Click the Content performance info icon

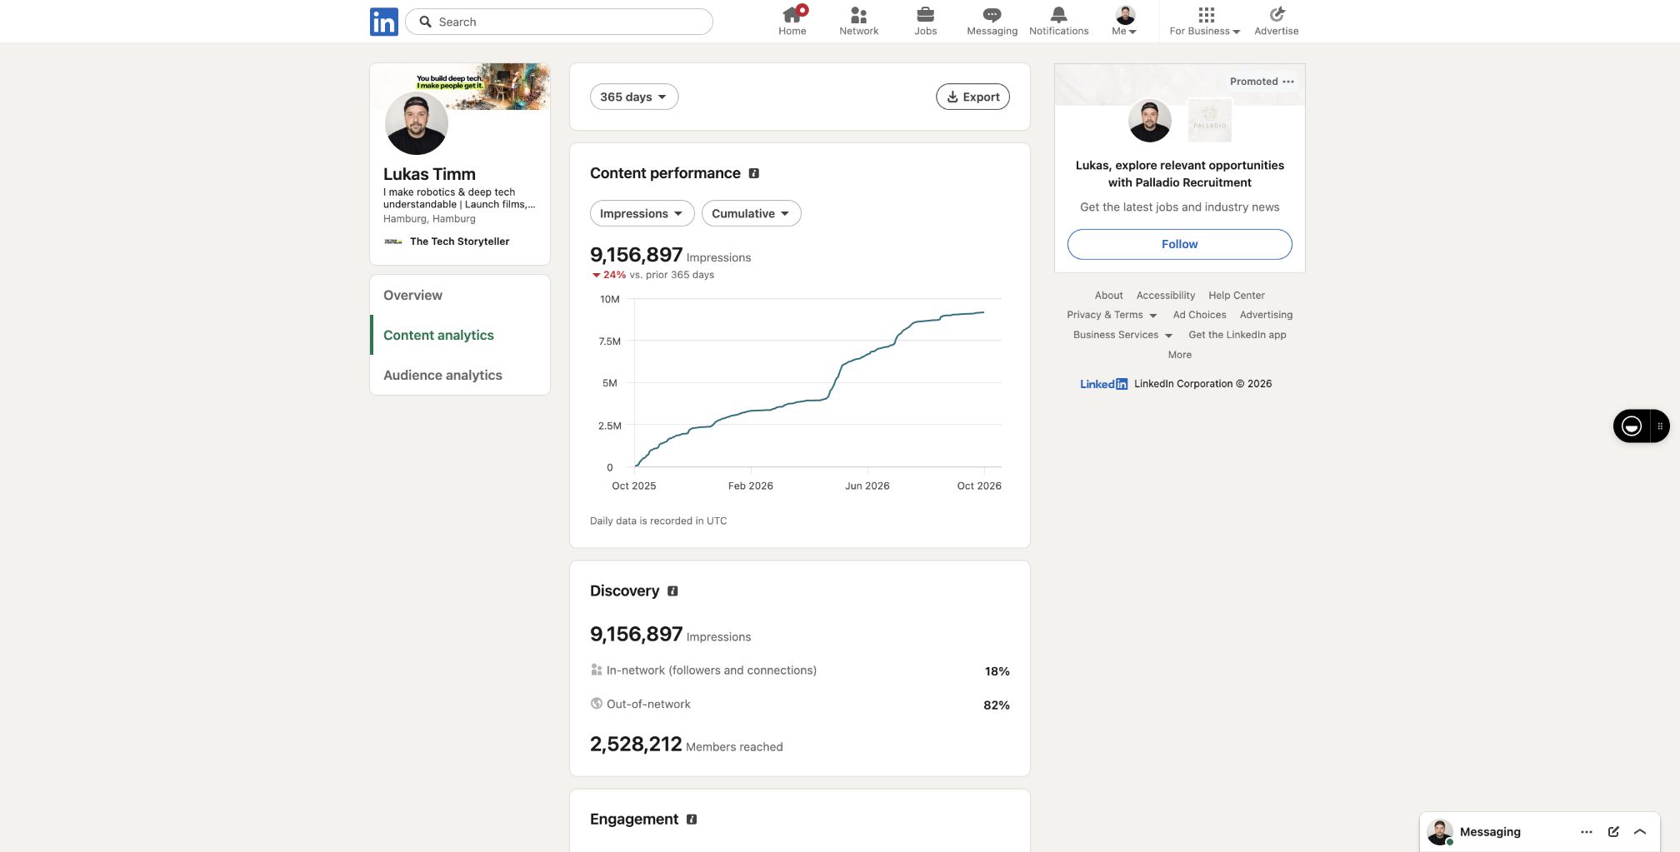click(754, 173)
